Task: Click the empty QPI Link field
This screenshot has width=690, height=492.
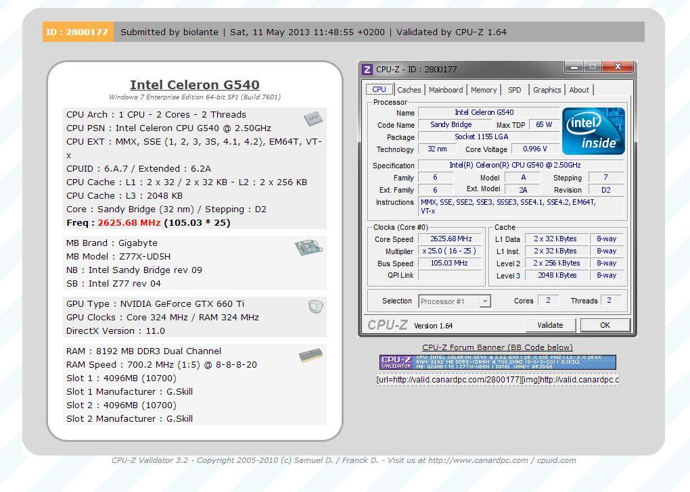Action: [450, 275]
